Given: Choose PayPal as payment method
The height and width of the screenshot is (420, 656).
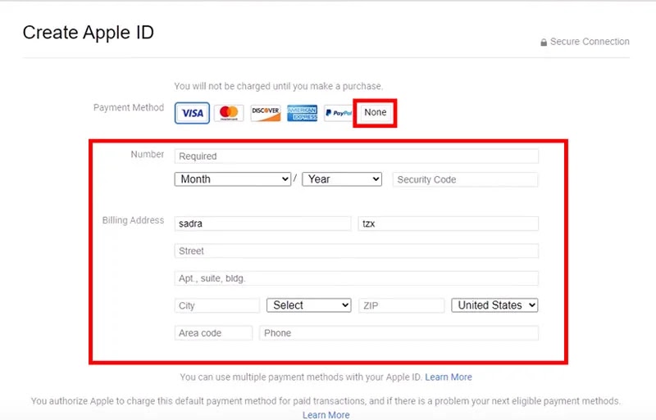Looking at the screenshot, I should tap(339, 113).
